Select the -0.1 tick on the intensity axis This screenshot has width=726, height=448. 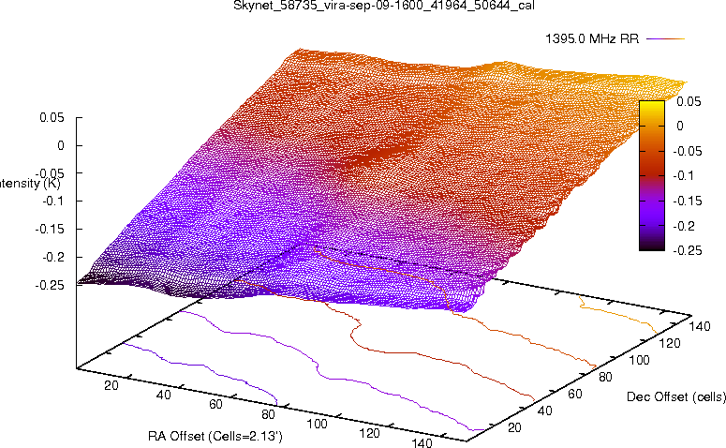coord(52,202)
